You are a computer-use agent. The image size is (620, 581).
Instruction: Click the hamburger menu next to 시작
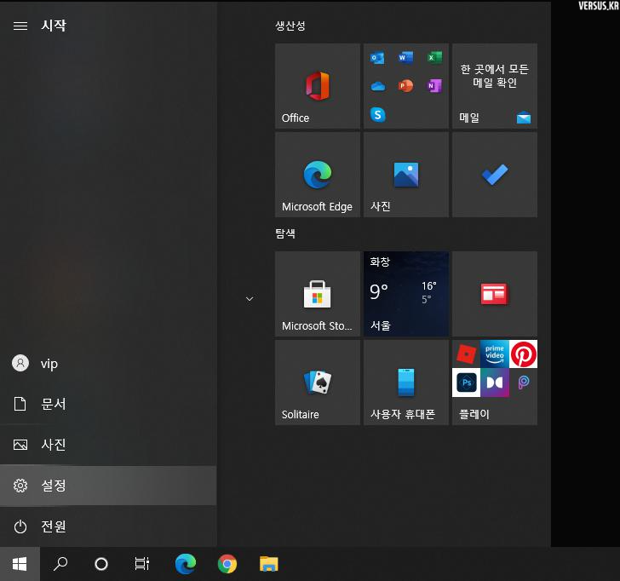(20, 26)
